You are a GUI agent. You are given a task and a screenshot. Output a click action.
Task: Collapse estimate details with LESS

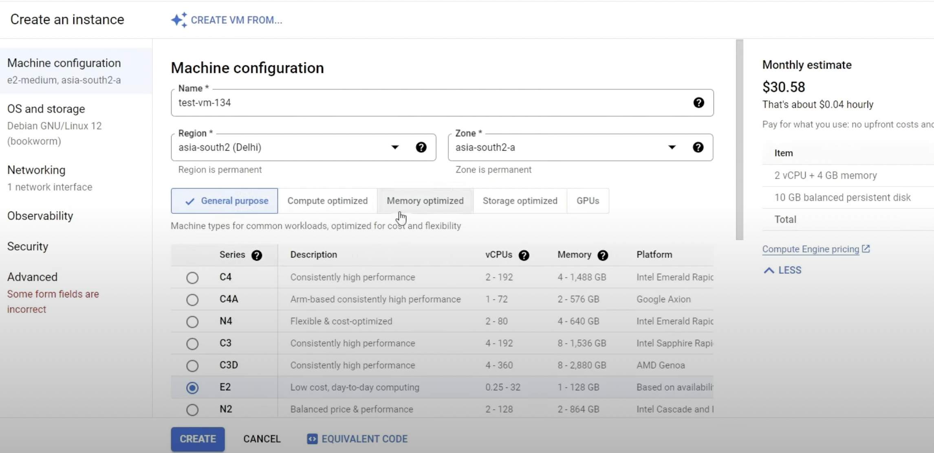(x=782, y=270)
